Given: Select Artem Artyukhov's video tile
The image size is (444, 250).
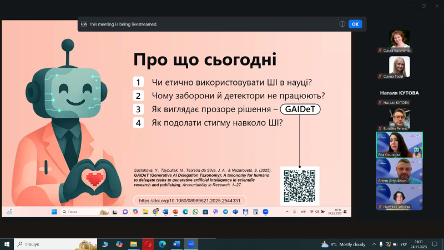Looking at the screenshot, I should click(399, 171).
